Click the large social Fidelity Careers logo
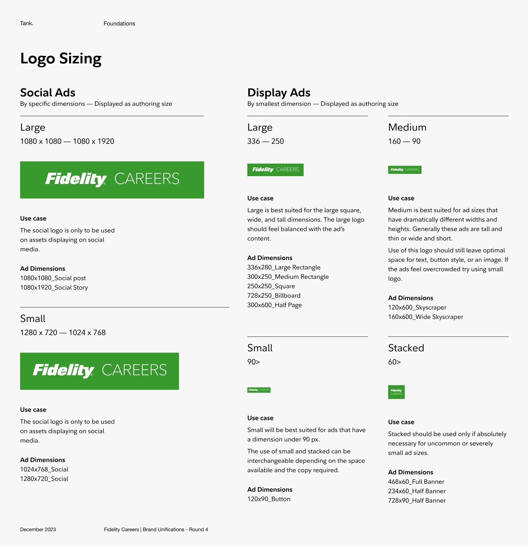 click(x=112, y=180)
